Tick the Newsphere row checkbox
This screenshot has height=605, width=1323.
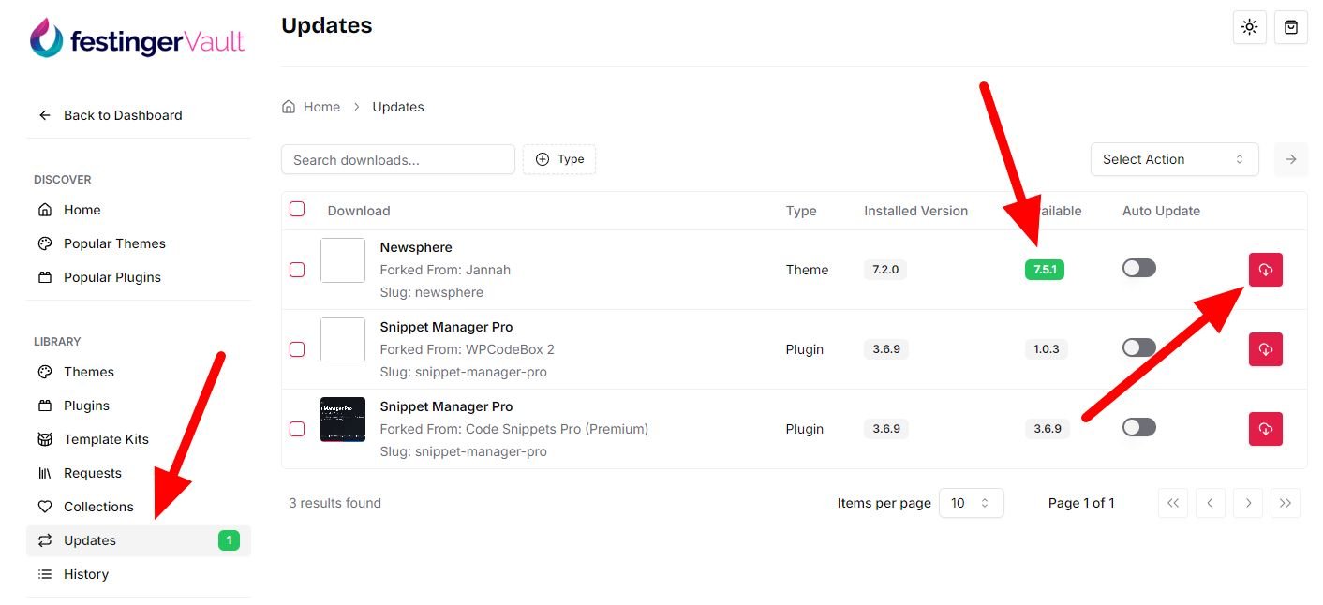coord(297,270)
